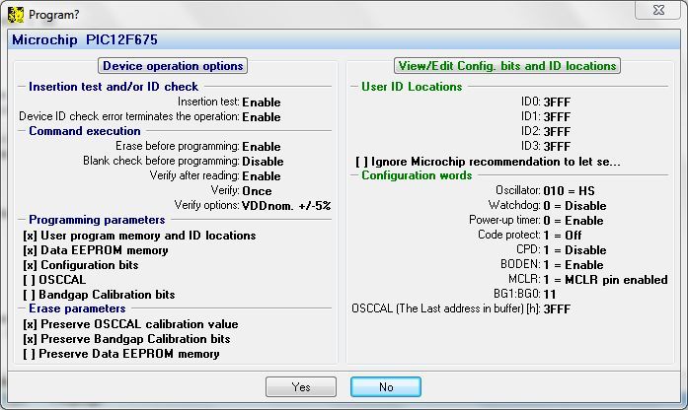Click the program icon in title bar
The image size is (688, 410).
pyautogui.click(x=16, y=15)
